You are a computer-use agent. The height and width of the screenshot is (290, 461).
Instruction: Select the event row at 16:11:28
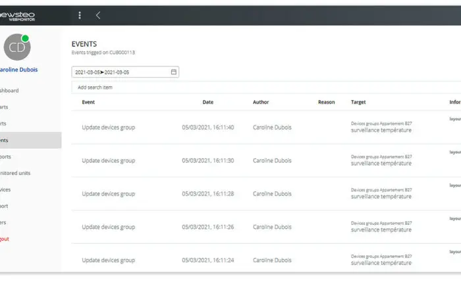266,193
